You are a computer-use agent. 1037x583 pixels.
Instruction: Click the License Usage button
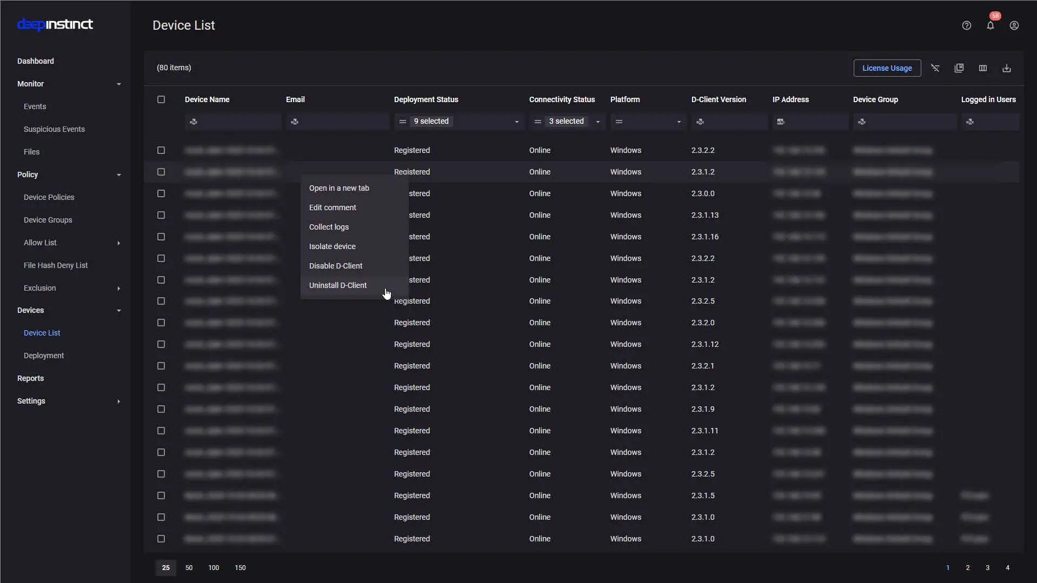coord(887,68)
